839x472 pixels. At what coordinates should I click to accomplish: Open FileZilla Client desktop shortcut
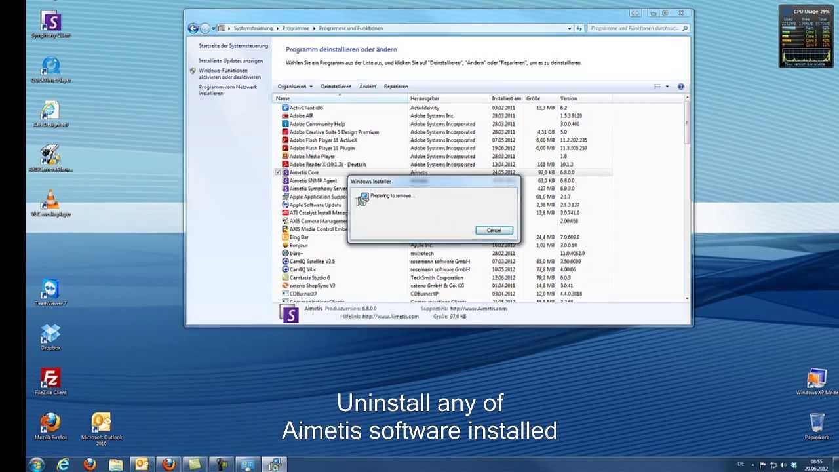(x=50, y=382)
